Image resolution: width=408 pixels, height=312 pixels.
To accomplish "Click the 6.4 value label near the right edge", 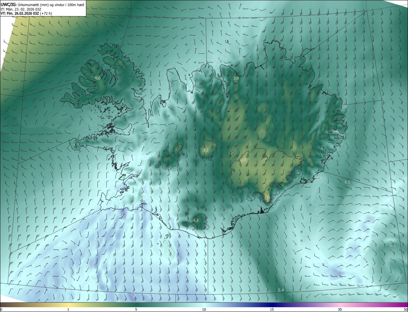I will [x=392, y=245].
